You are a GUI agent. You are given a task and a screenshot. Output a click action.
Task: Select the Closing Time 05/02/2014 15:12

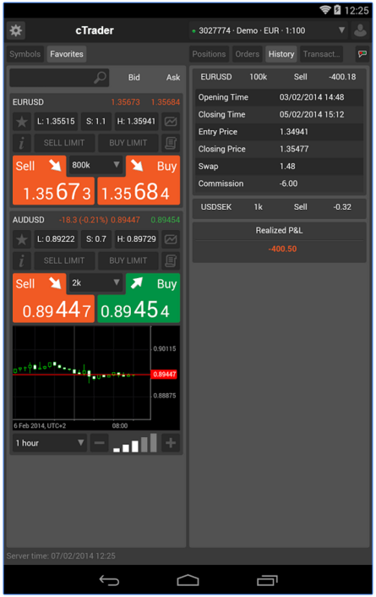[x=312, y=115]
